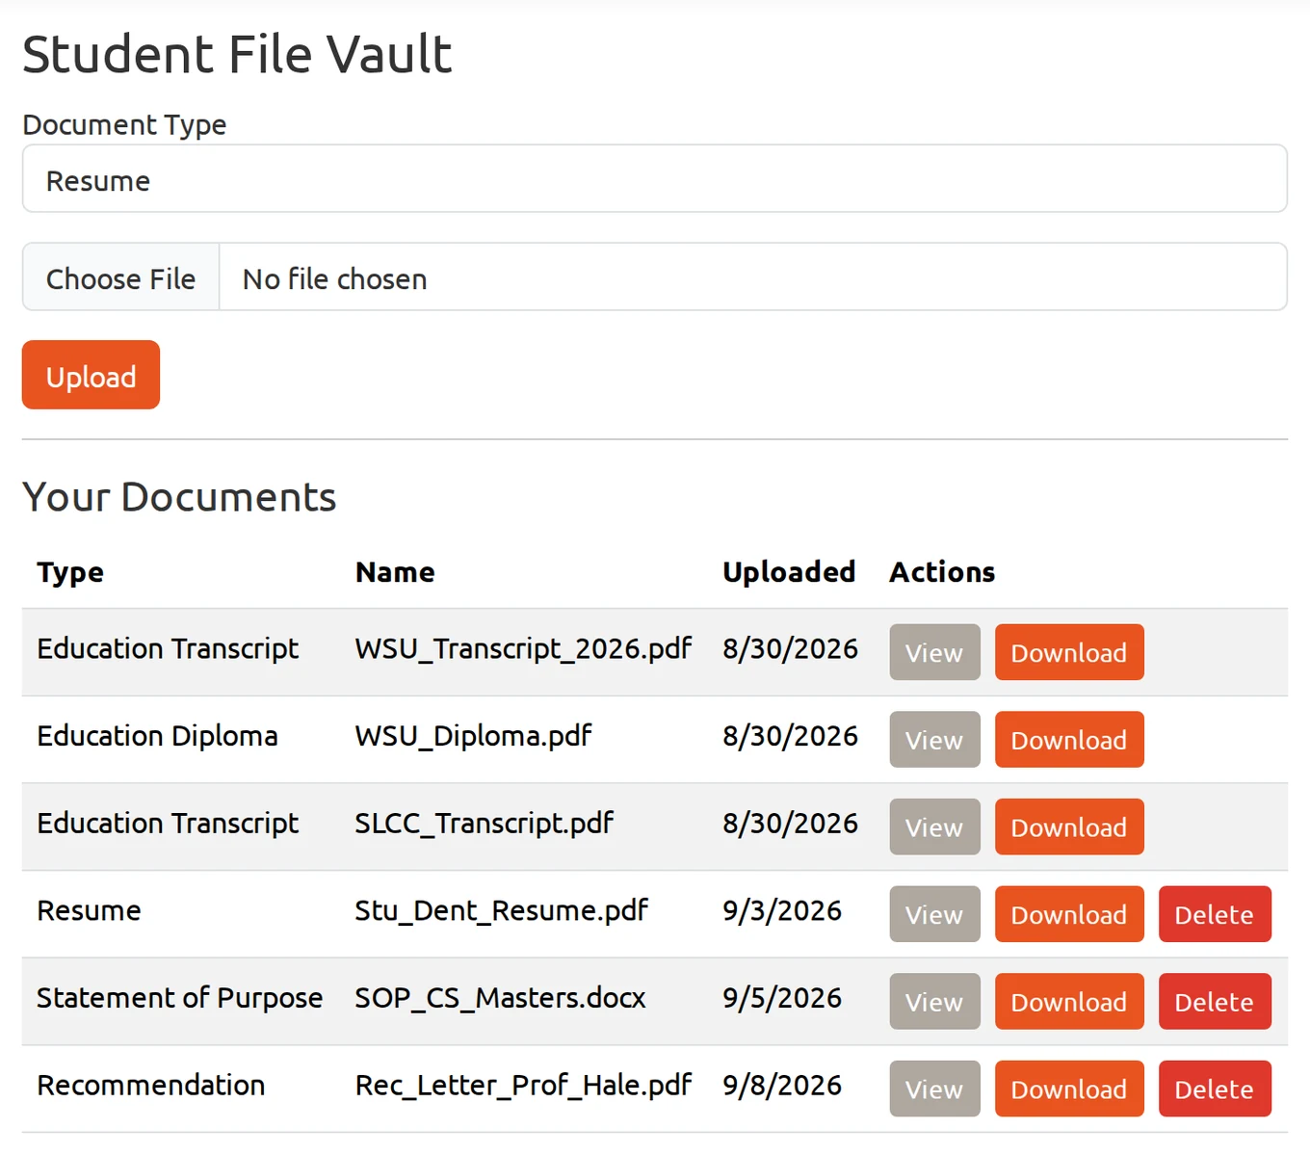Open the Document Type dropdown showing Resume
The image size is (1310, 1155).
click(x=655, y=179)
